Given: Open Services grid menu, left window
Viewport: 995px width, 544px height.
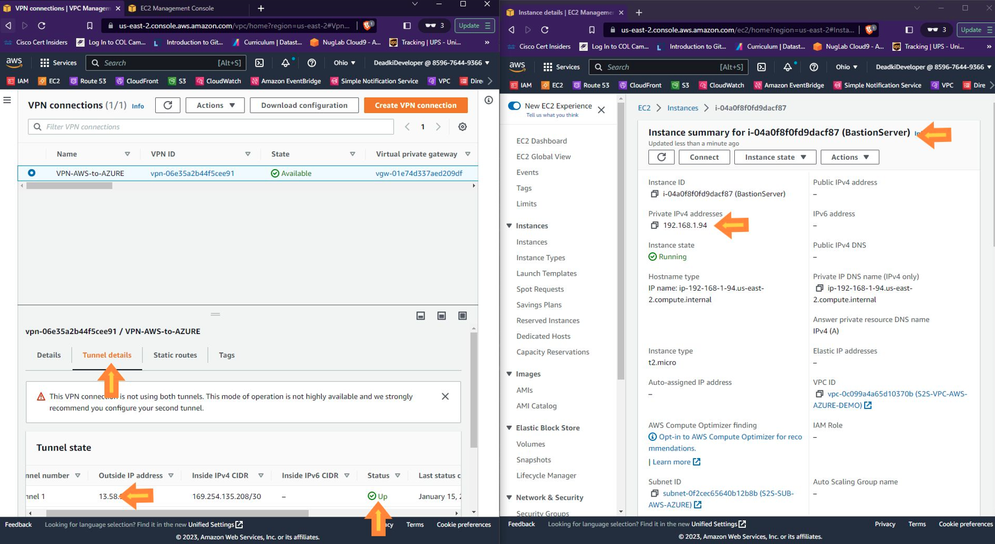Looking at the screenshot, I should pos(58,63).
